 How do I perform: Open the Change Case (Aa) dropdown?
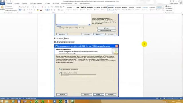pyautogui.click(x=39, y=7)
